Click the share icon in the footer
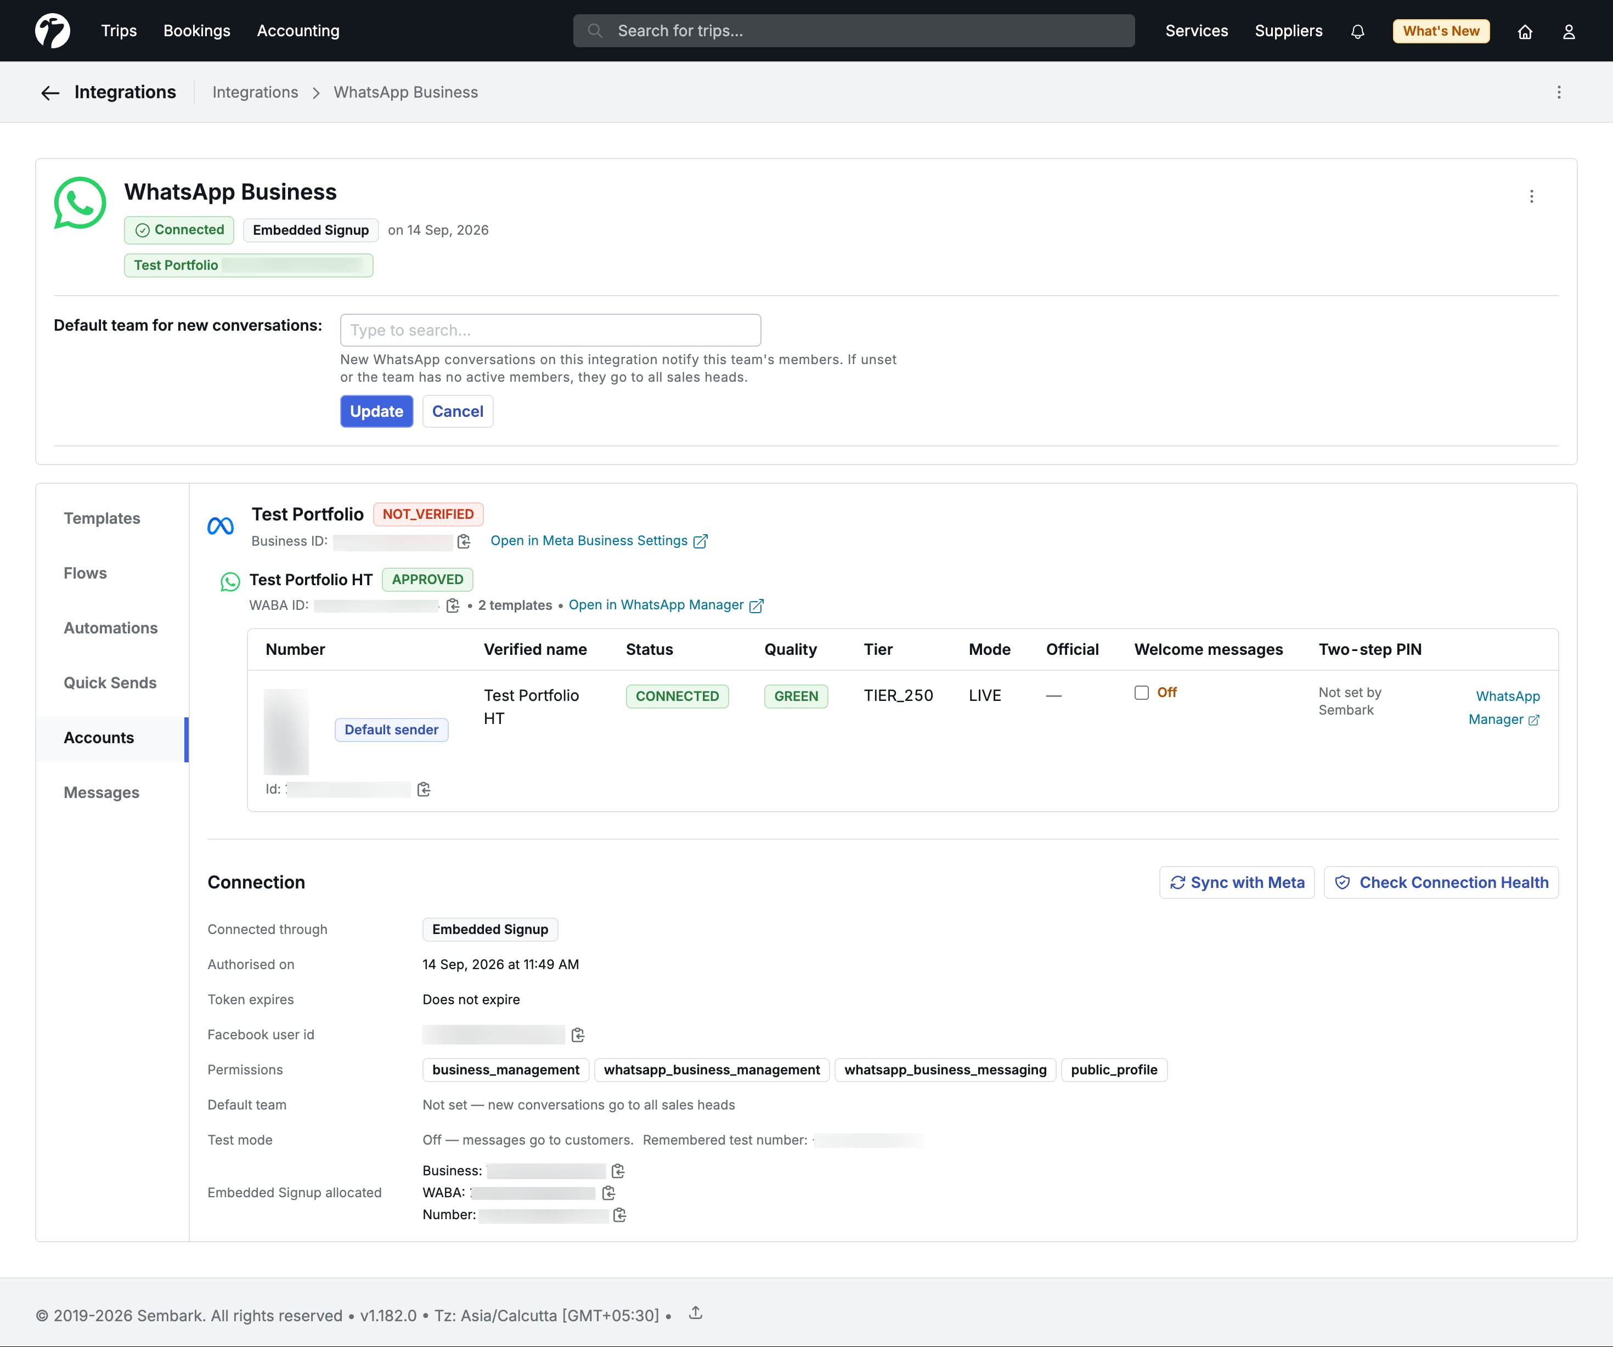This screenshot has width=1613, height=1347. (x=695, y=1313)
